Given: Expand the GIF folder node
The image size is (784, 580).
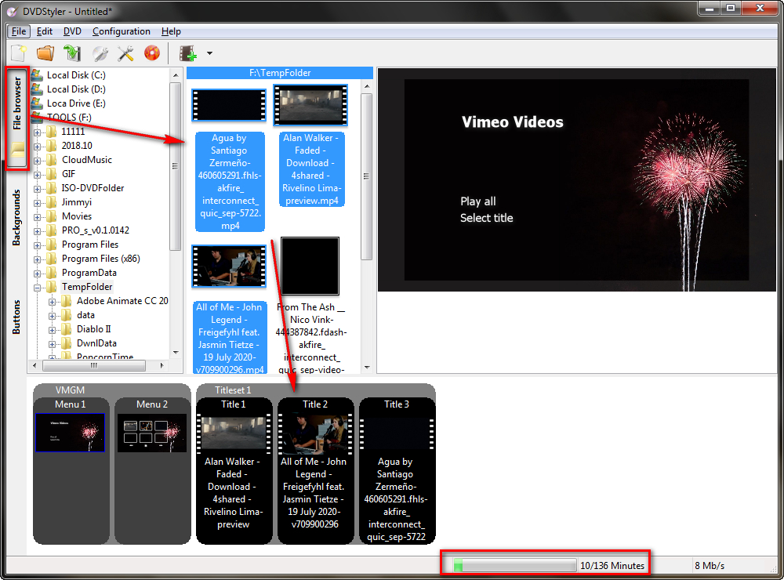Looking at the screenshot, I should click(x=37, y=175).
